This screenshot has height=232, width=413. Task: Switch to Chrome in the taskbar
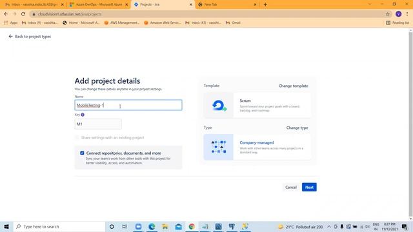tap(192, 226)
